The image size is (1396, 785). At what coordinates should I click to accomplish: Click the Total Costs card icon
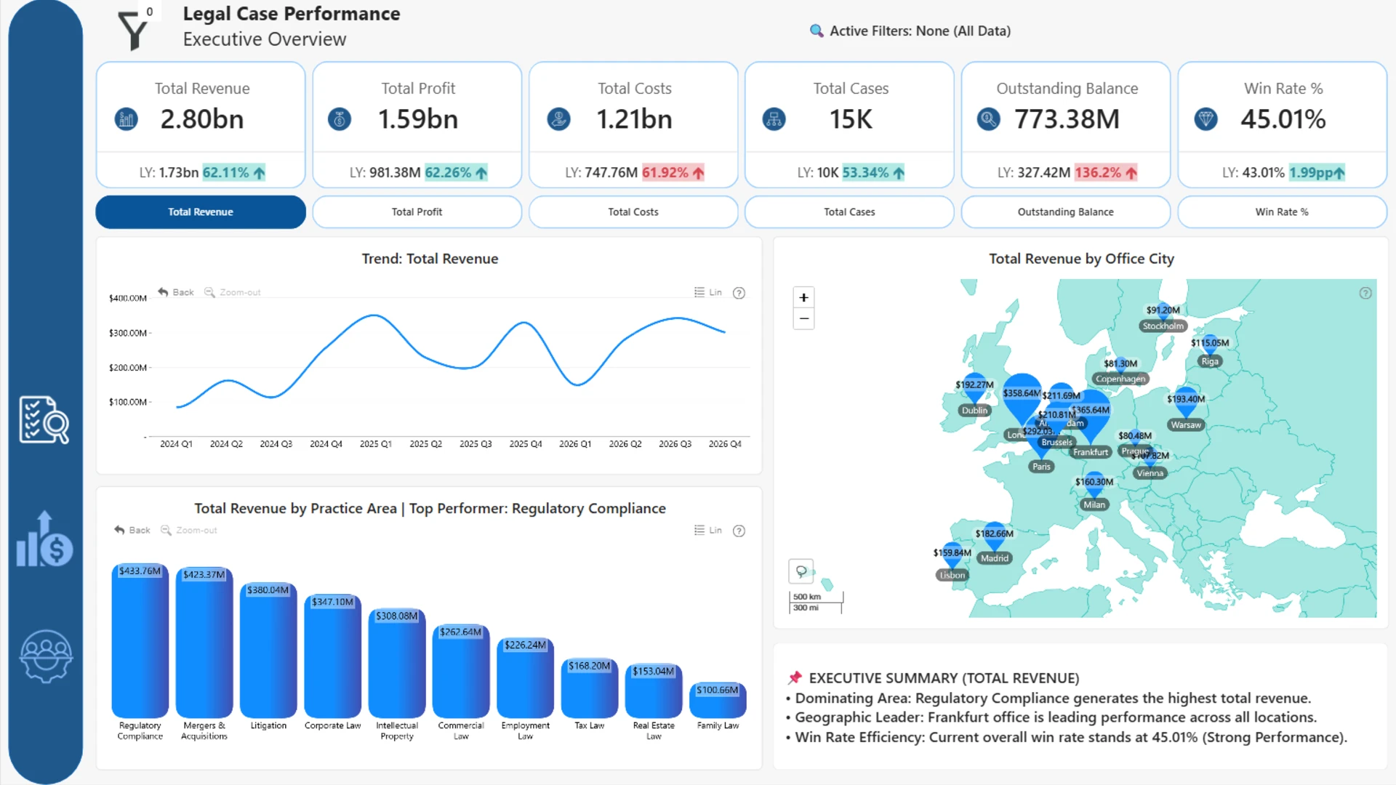coord(558,118)
